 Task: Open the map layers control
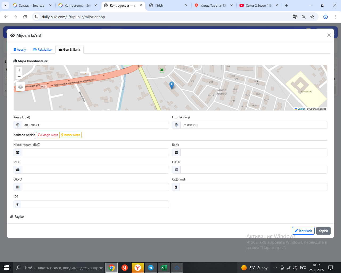pyautogui.click(x=21, y=86)
